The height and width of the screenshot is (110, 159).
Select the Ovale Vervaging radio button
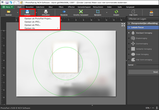(129, 54)
